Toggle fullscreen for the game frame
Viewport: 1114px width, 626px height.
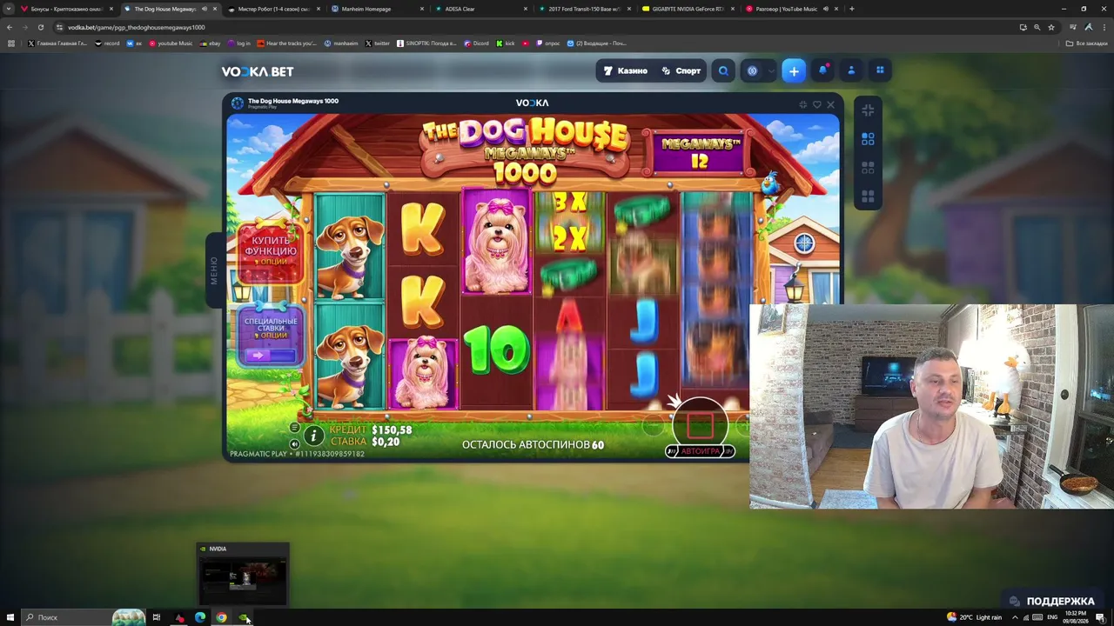click(x=802, y=104)
